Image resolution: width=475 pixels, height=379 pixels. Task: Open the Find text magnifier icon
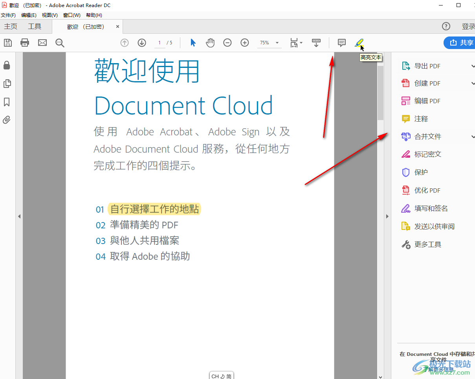point(60,43)
